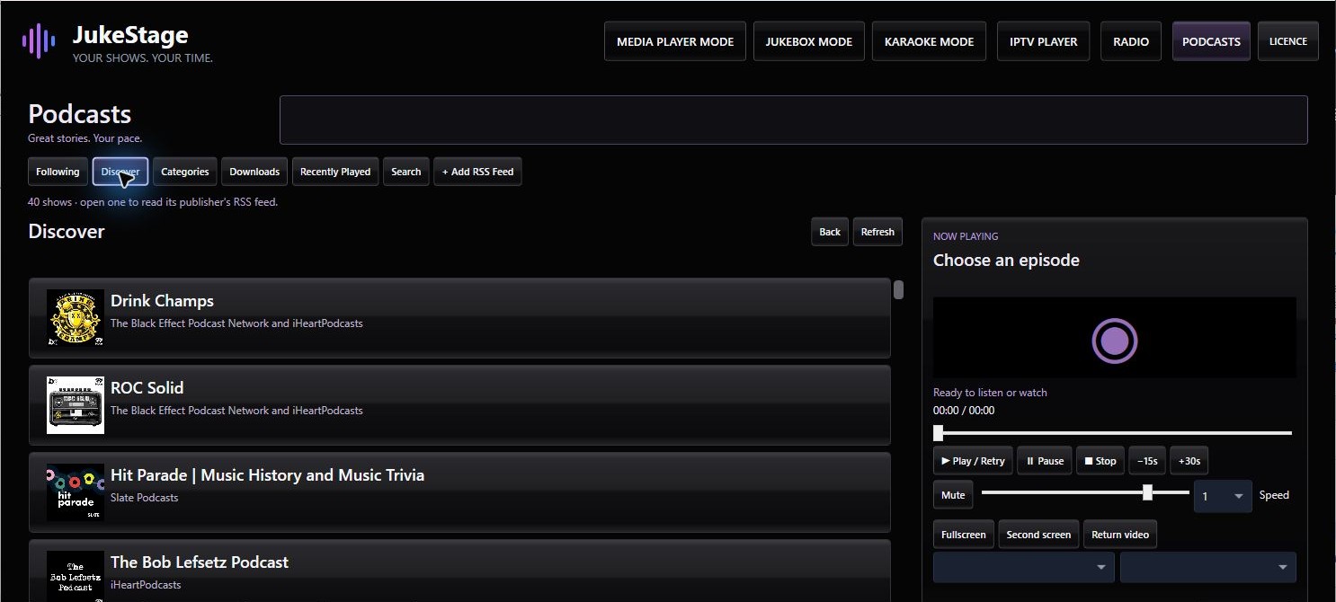Click the Discover list scrollbar thumb
The width and height of the screenshot is (1336, 602).
pos(898,290)
